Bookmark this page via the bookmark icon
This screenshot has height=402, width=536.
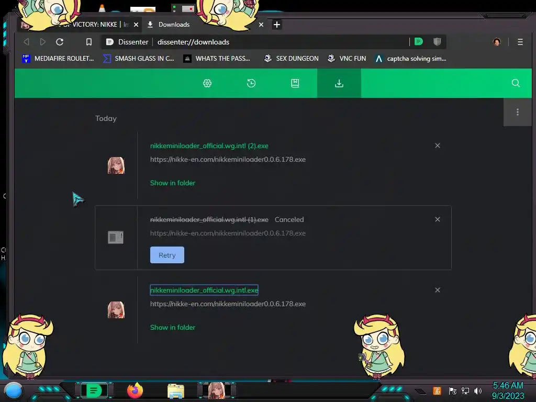click(89, 42)
